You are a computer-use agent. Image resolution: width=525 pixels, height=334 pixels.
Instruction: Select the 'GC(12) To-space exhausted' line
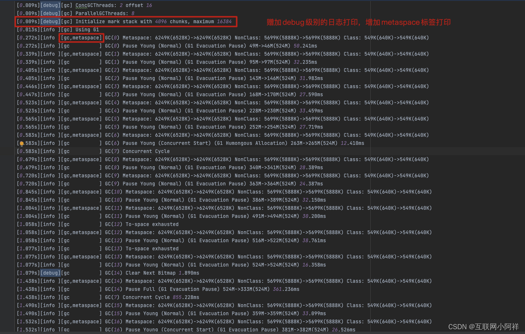click(x=98, y=224)
